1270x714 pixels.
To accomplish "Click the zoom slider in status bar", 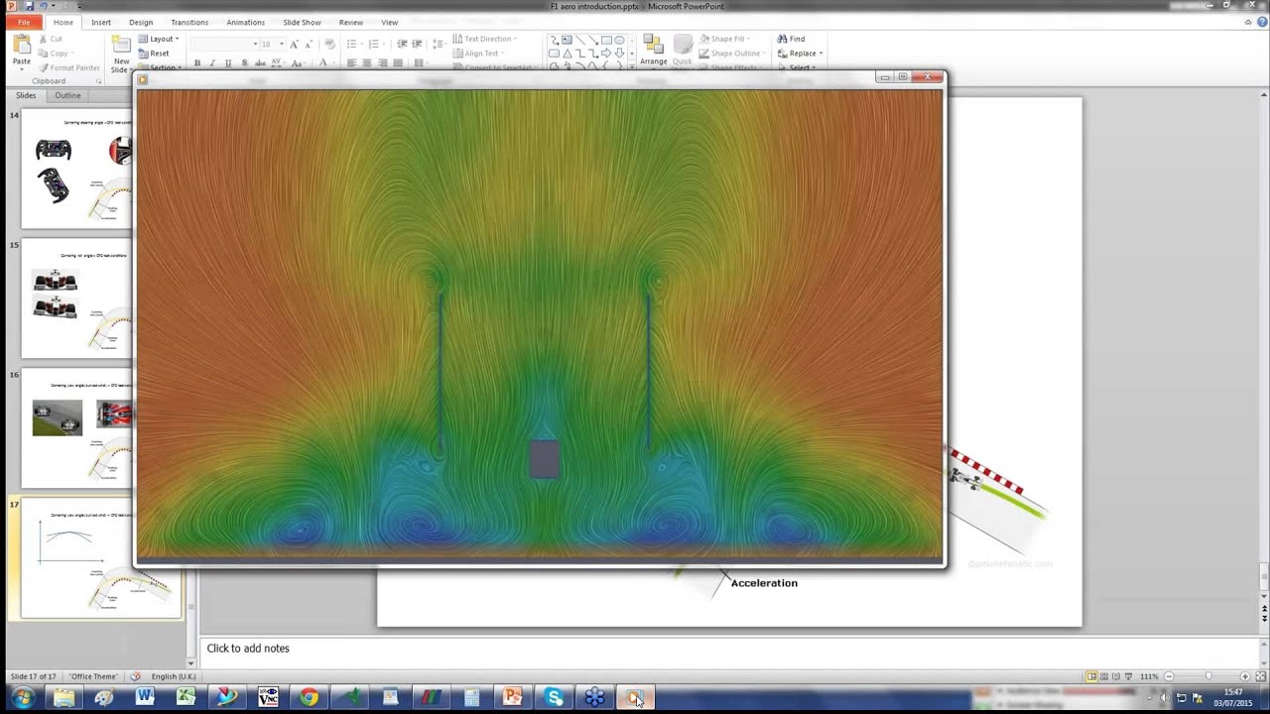I will coord(1206,676).
